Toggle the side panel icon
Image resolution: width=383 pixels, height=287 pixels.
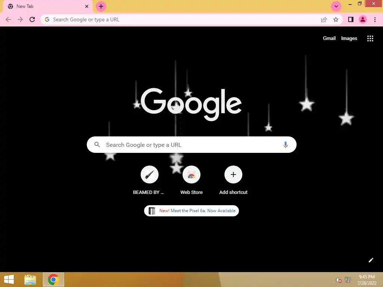pyautogui.click(x=351, y=19)
